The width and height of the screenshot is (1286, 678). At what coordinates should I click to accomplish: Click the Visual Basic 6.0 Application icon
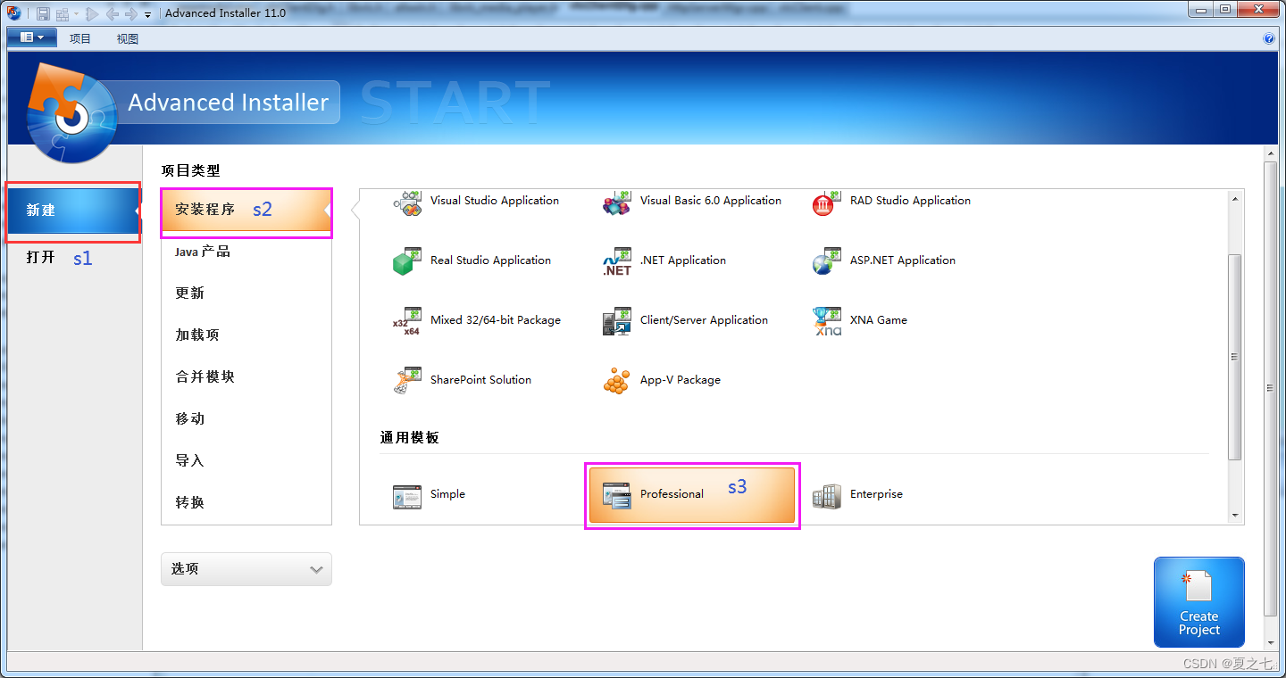pyautogui.click(x=617, y=203)
